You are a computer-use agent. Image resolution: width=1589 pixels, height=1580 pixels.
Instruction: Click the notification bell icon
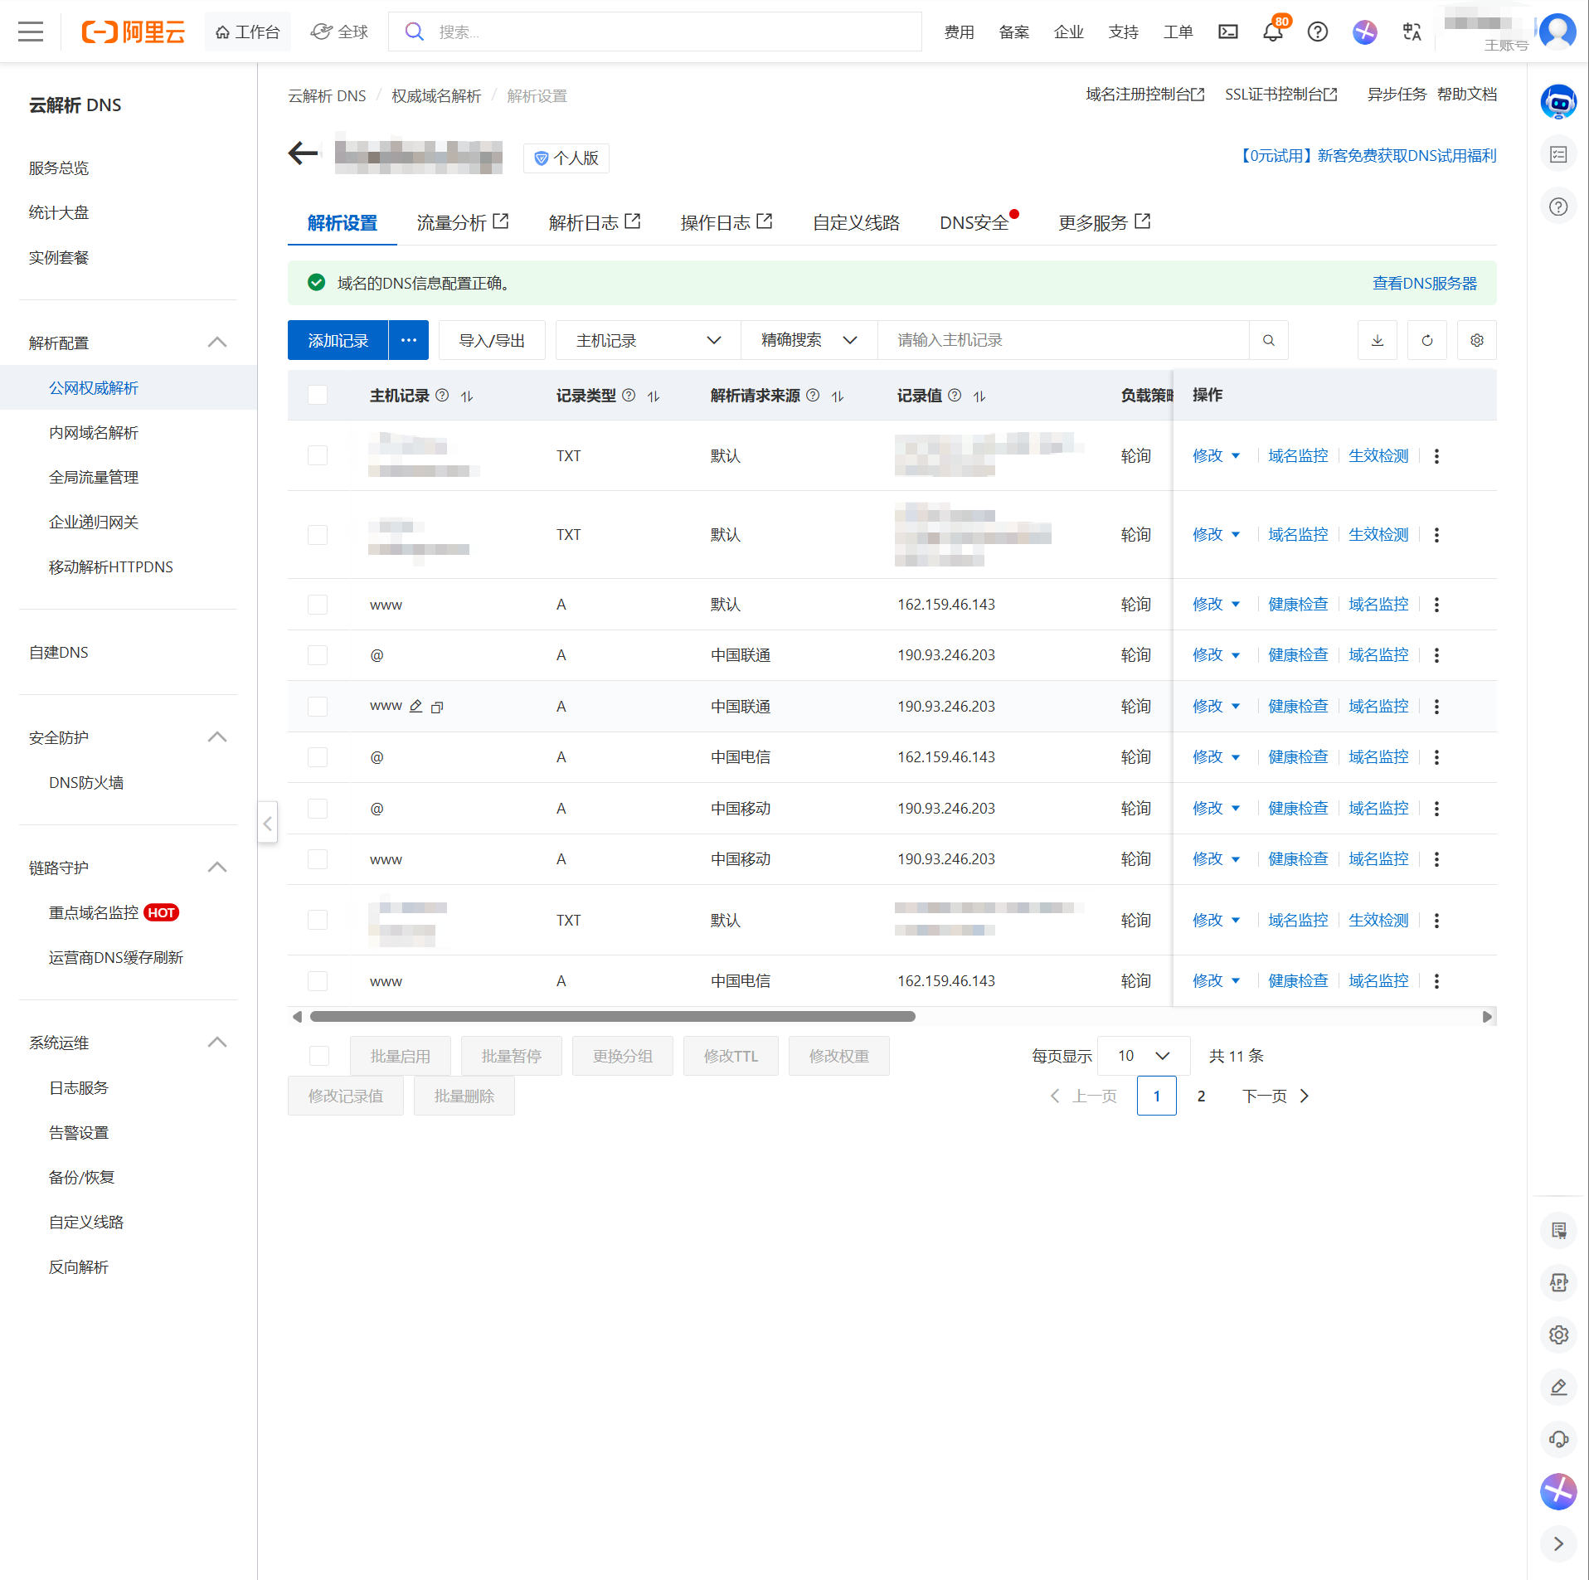1272,32
